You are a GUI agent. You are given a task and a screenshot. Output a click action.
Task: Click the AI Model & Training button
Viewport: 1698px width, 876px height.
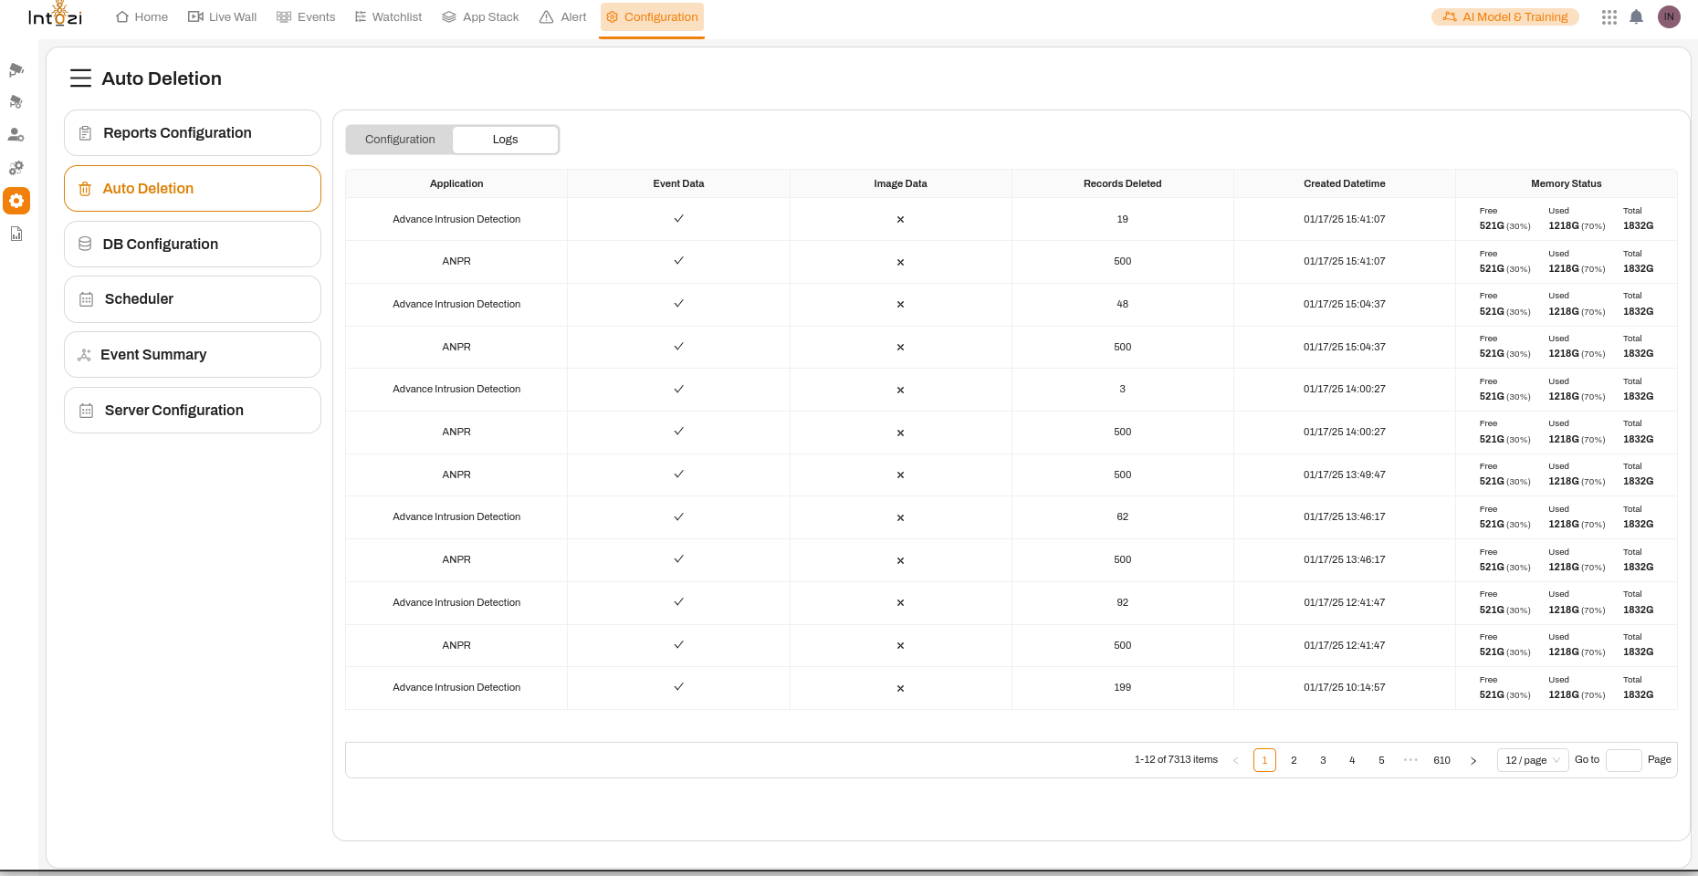pyautogui.click(x=1504, y=17)
